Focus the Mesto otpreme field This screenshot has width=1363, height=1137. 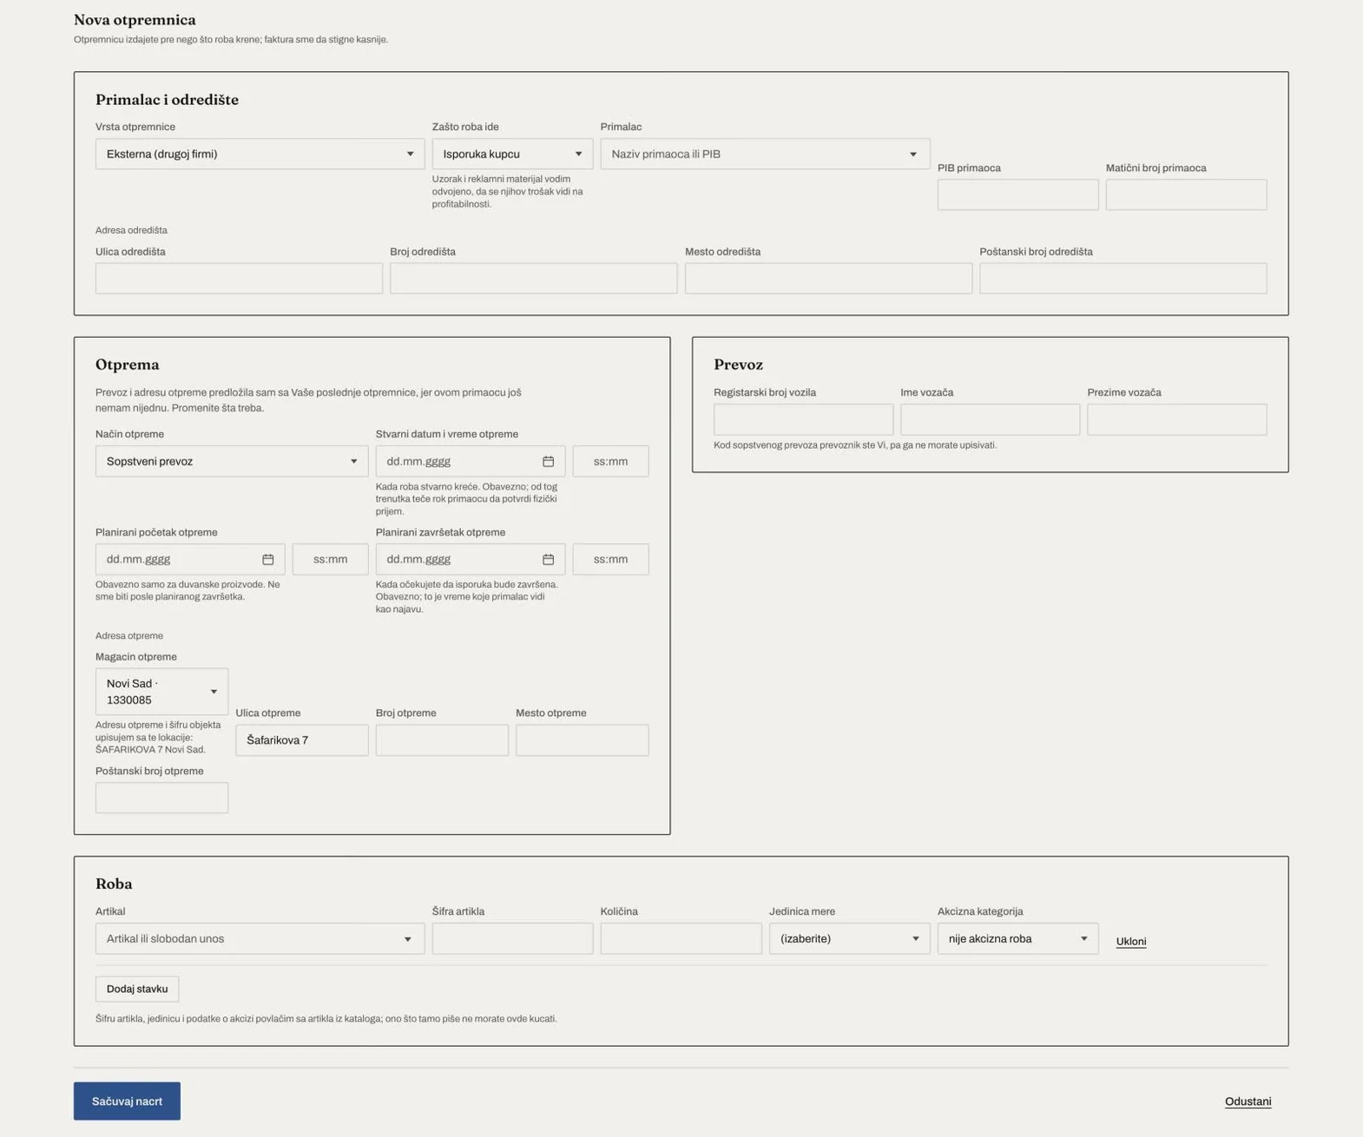[x=582, y=739]
